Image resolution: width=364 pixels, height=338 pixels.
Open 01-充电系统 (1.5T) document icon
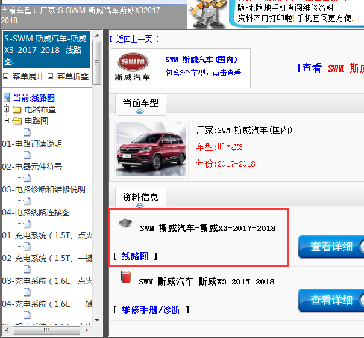(27, 224)
